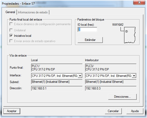The height and width of the screenshot is (118, 147).
Task: Open the Direcciones... dialog
Action: point(122,97)
